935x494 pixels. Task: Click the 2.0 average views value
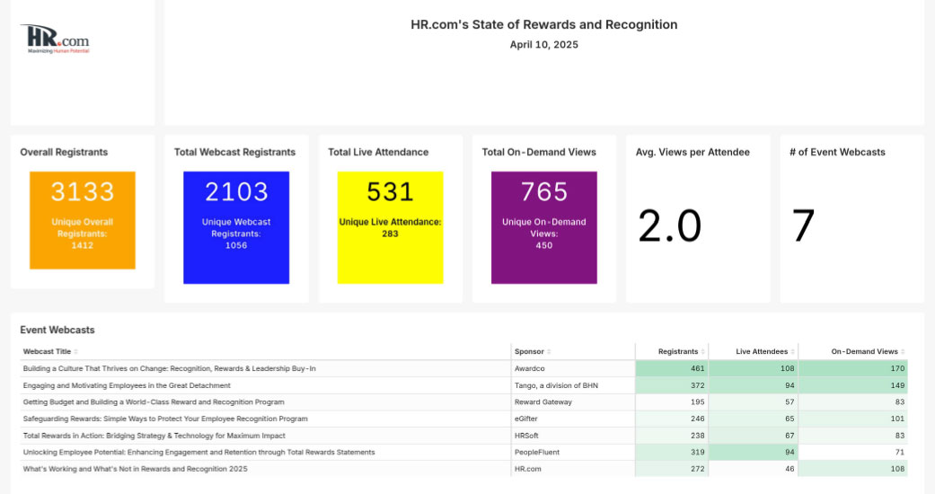point(670,226)
